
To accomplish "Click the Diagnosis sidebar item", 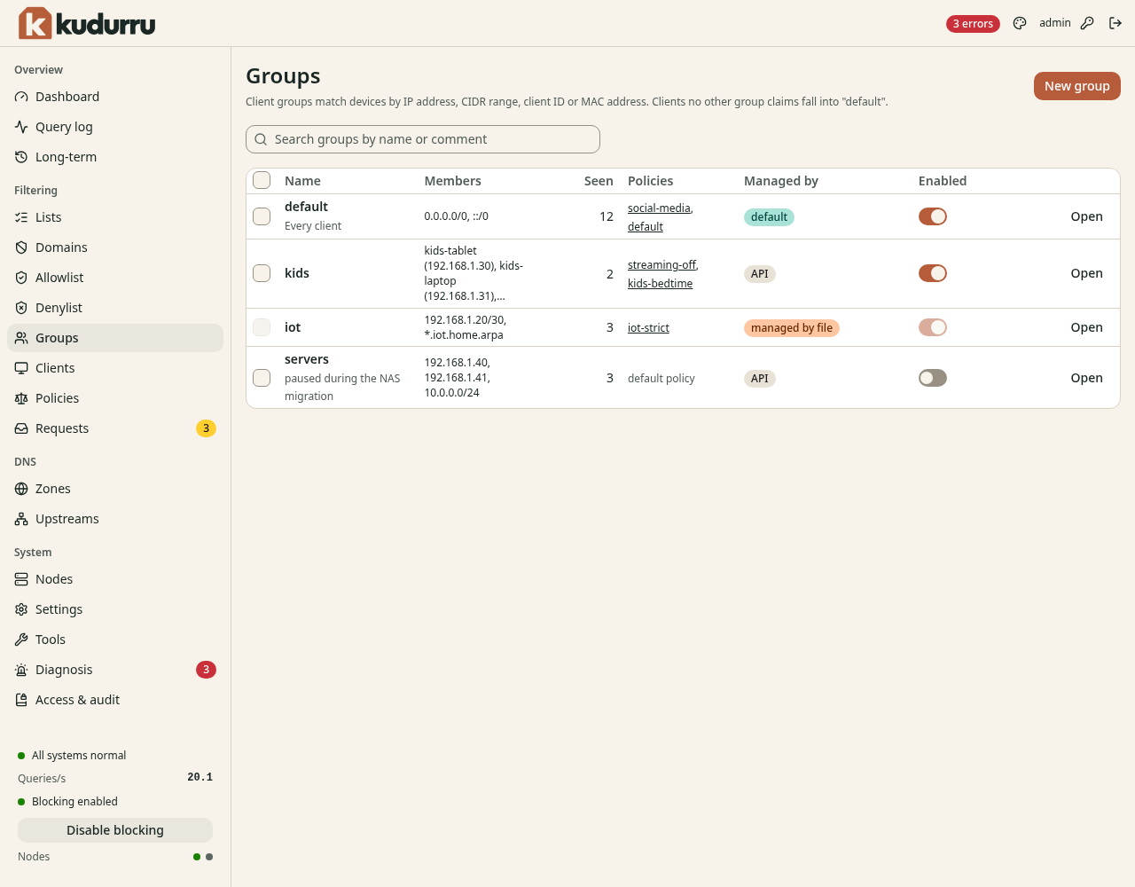I will (115, 670).
